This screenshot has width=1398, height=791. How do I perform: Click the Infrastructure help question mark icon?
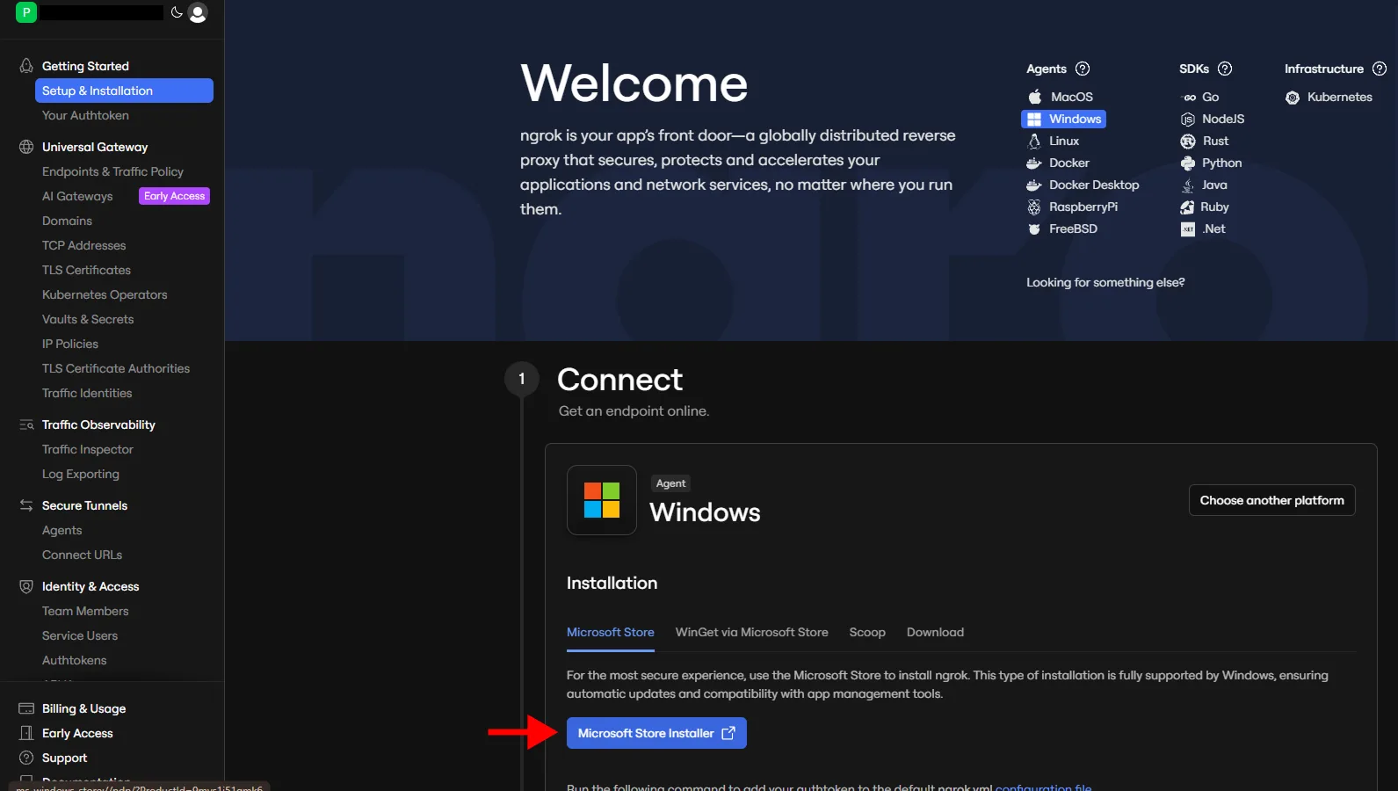pos(1380,69)
